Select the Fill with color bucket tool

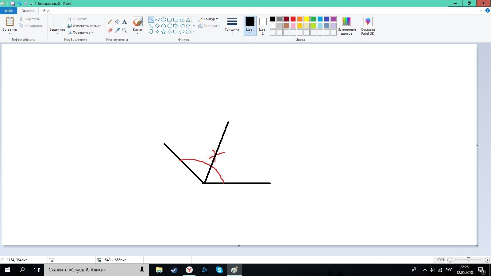point(117,22)
